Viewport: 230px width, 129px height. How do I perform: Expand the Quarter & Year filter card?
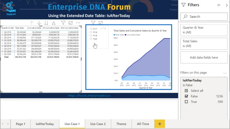pyautogui.click(x=204, y=30)
